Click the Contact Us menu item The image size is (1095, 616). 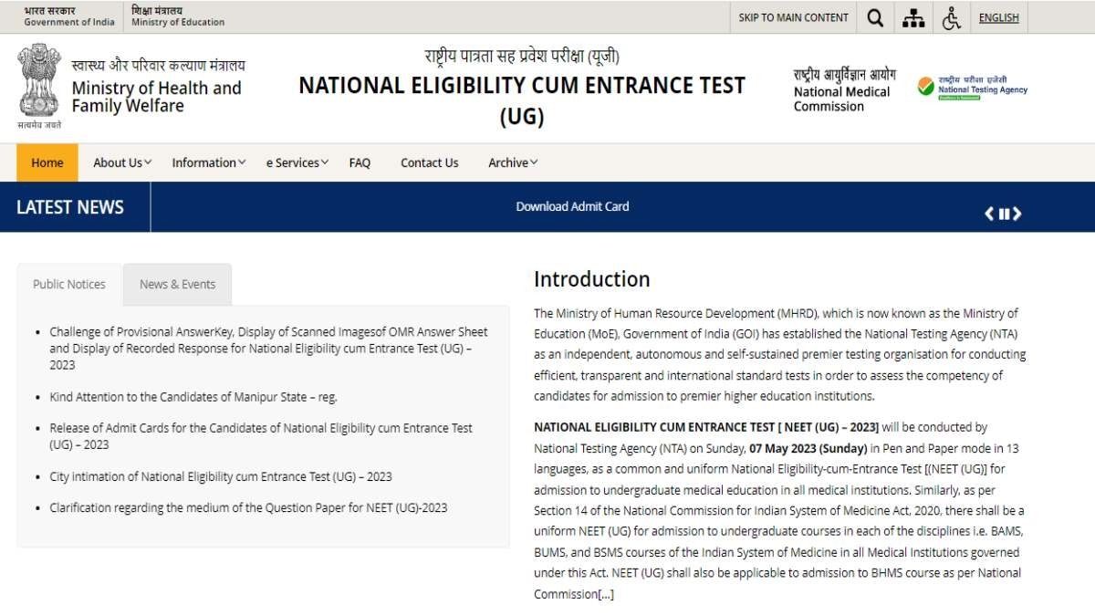[x=429, y=162]
